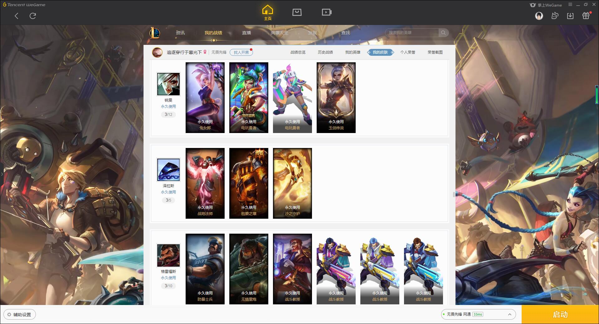Click the 3/12 skin count badge
The height and width of the screenshot is (324, 599).
pyautogui.click(x=168, y=115)
